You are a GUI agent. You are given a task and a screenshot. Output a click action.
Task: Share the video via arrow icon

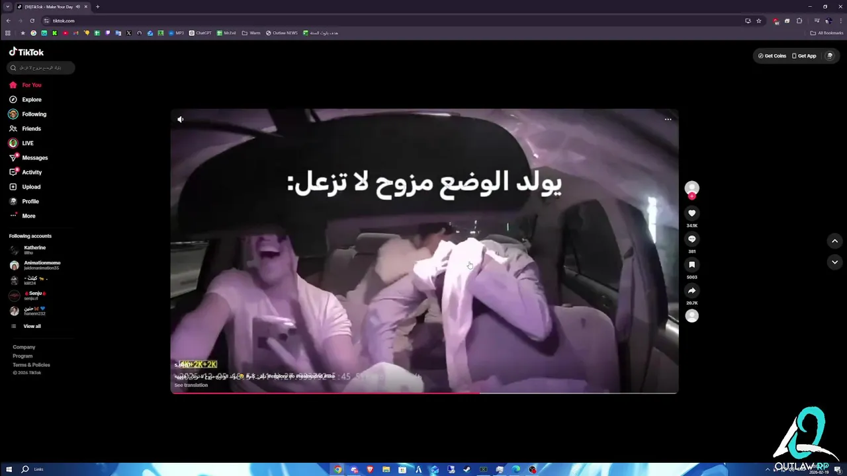click(x=691, y=290)
